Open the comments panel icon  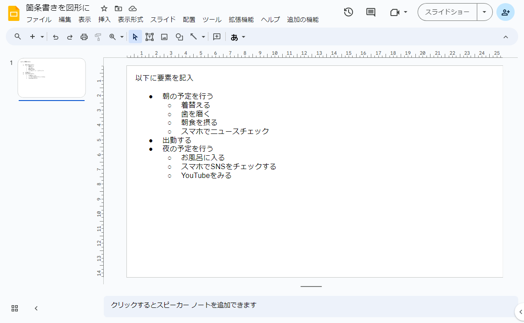(x=370, y=12)
